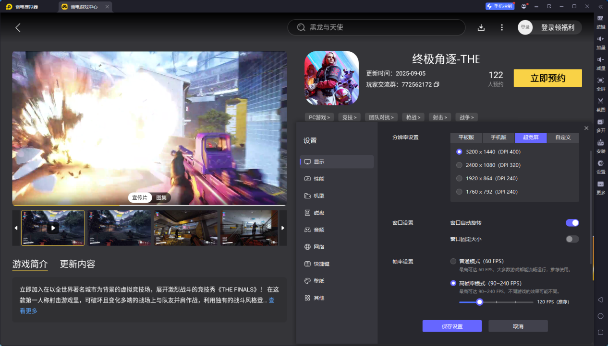
Task: Open the download manager icon near search bar
Action: [481, 27]
